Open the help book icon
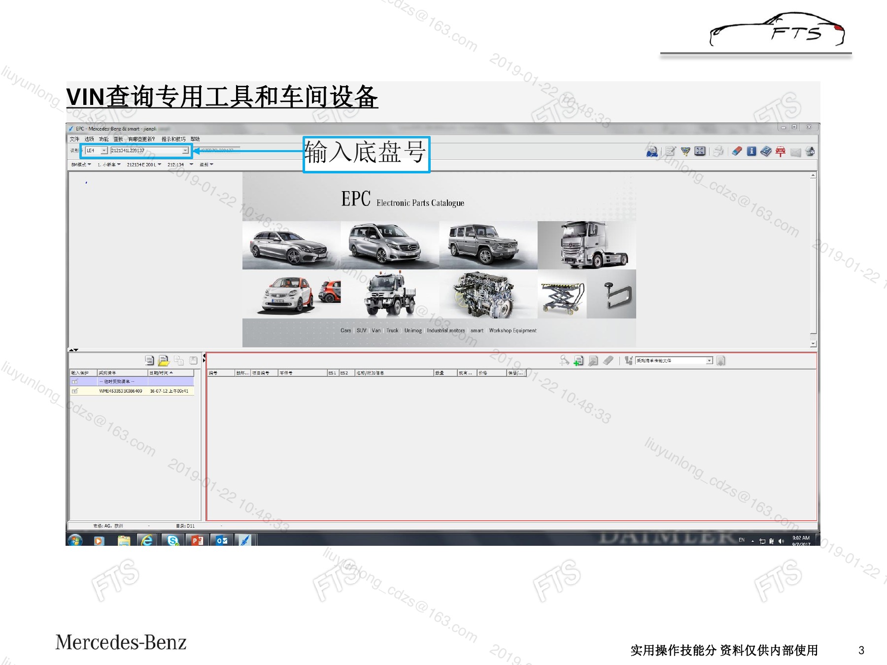 tap(766, 151)
